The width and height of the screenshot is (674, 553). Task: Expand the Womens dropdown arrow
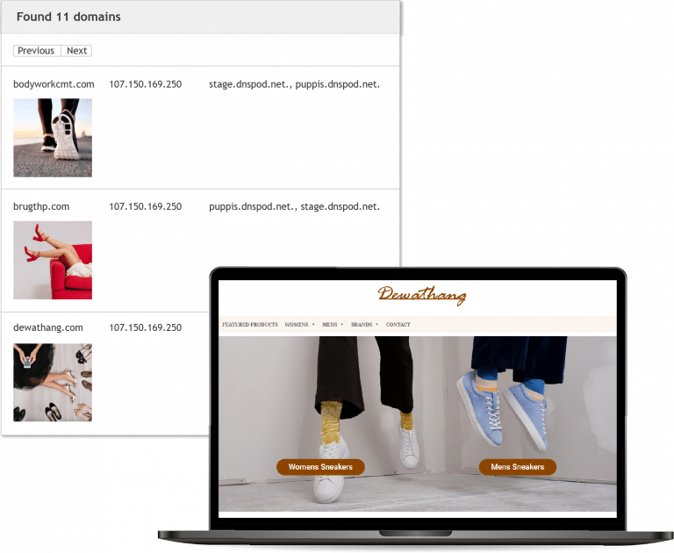pos(313,325)
